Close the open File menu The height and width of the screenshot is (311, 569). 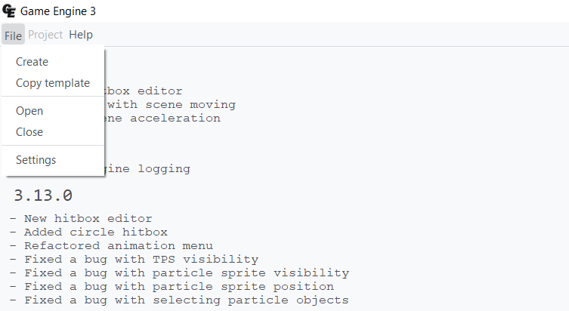point(13,35)
